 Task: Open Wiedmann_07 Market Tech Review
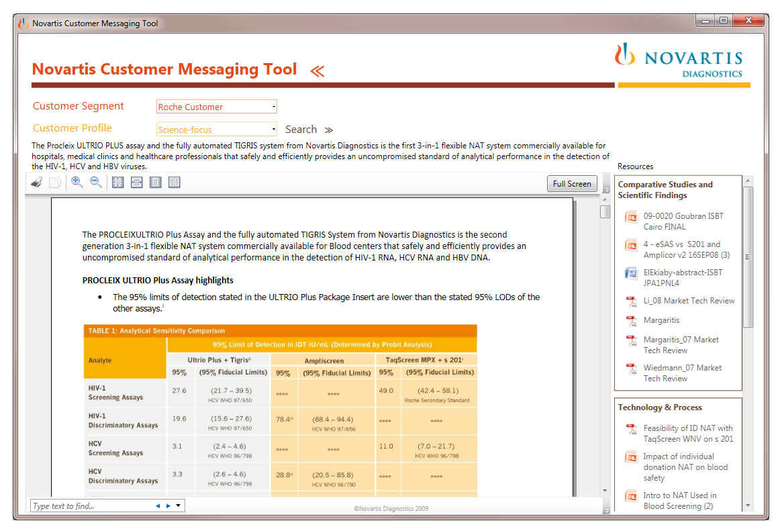[x=682, y=373]
